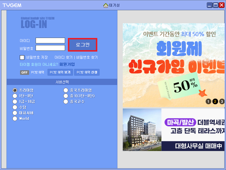Select the 중국프리미엄 server option
226x170 pixels.
(x=66, y=90)
